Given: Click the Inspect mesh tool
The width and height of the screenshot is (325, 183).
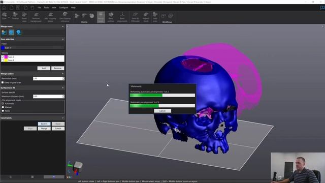Looking at the screenshot, I should point(146,17).
